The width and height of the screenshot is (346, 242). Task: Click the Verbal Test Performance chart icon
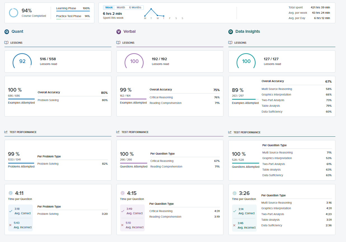point(118,132)
